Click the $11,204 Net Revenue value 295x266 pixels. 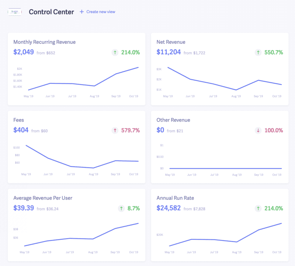click(169, 52)
